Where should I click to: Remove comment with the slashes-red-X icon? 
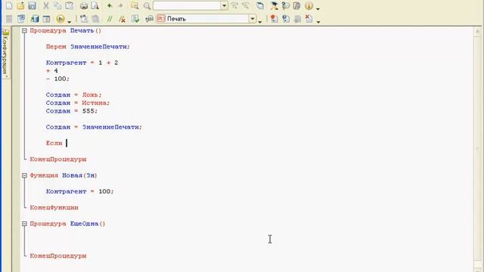(122, 19)
